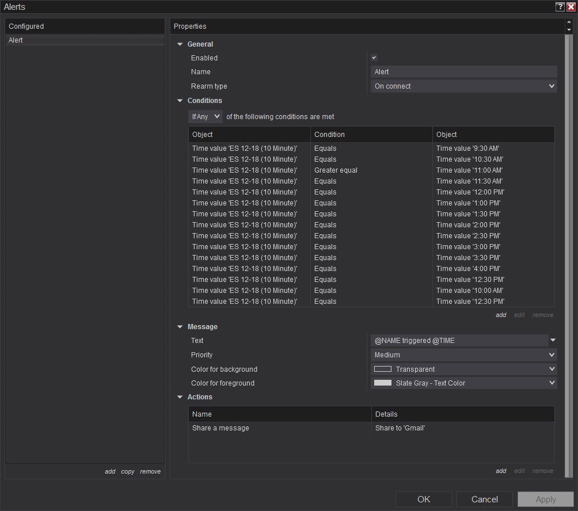Open message Text variable dropdown arrow

coord(553,341)
